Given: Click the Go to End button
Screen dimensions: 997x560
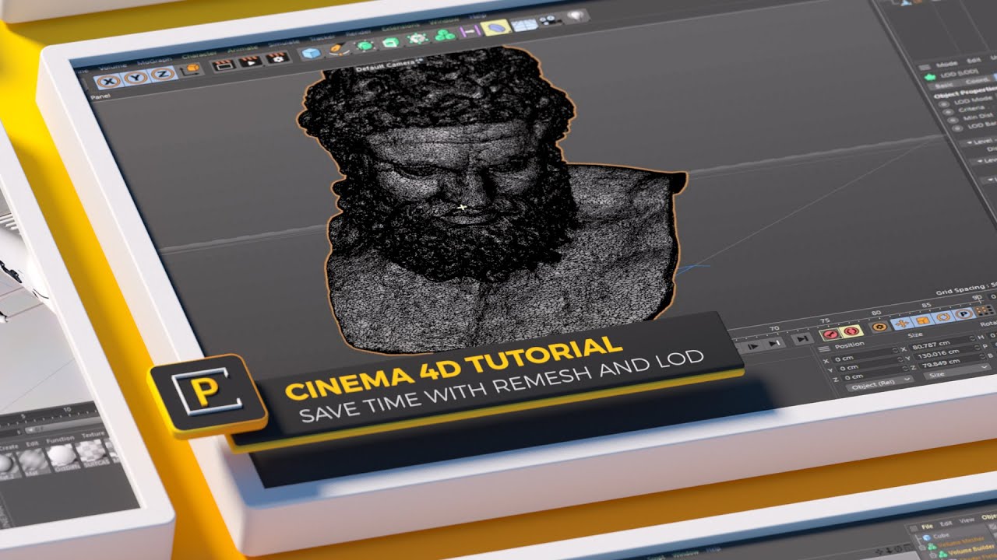Looking at the screenshot, I should point(801,339).
